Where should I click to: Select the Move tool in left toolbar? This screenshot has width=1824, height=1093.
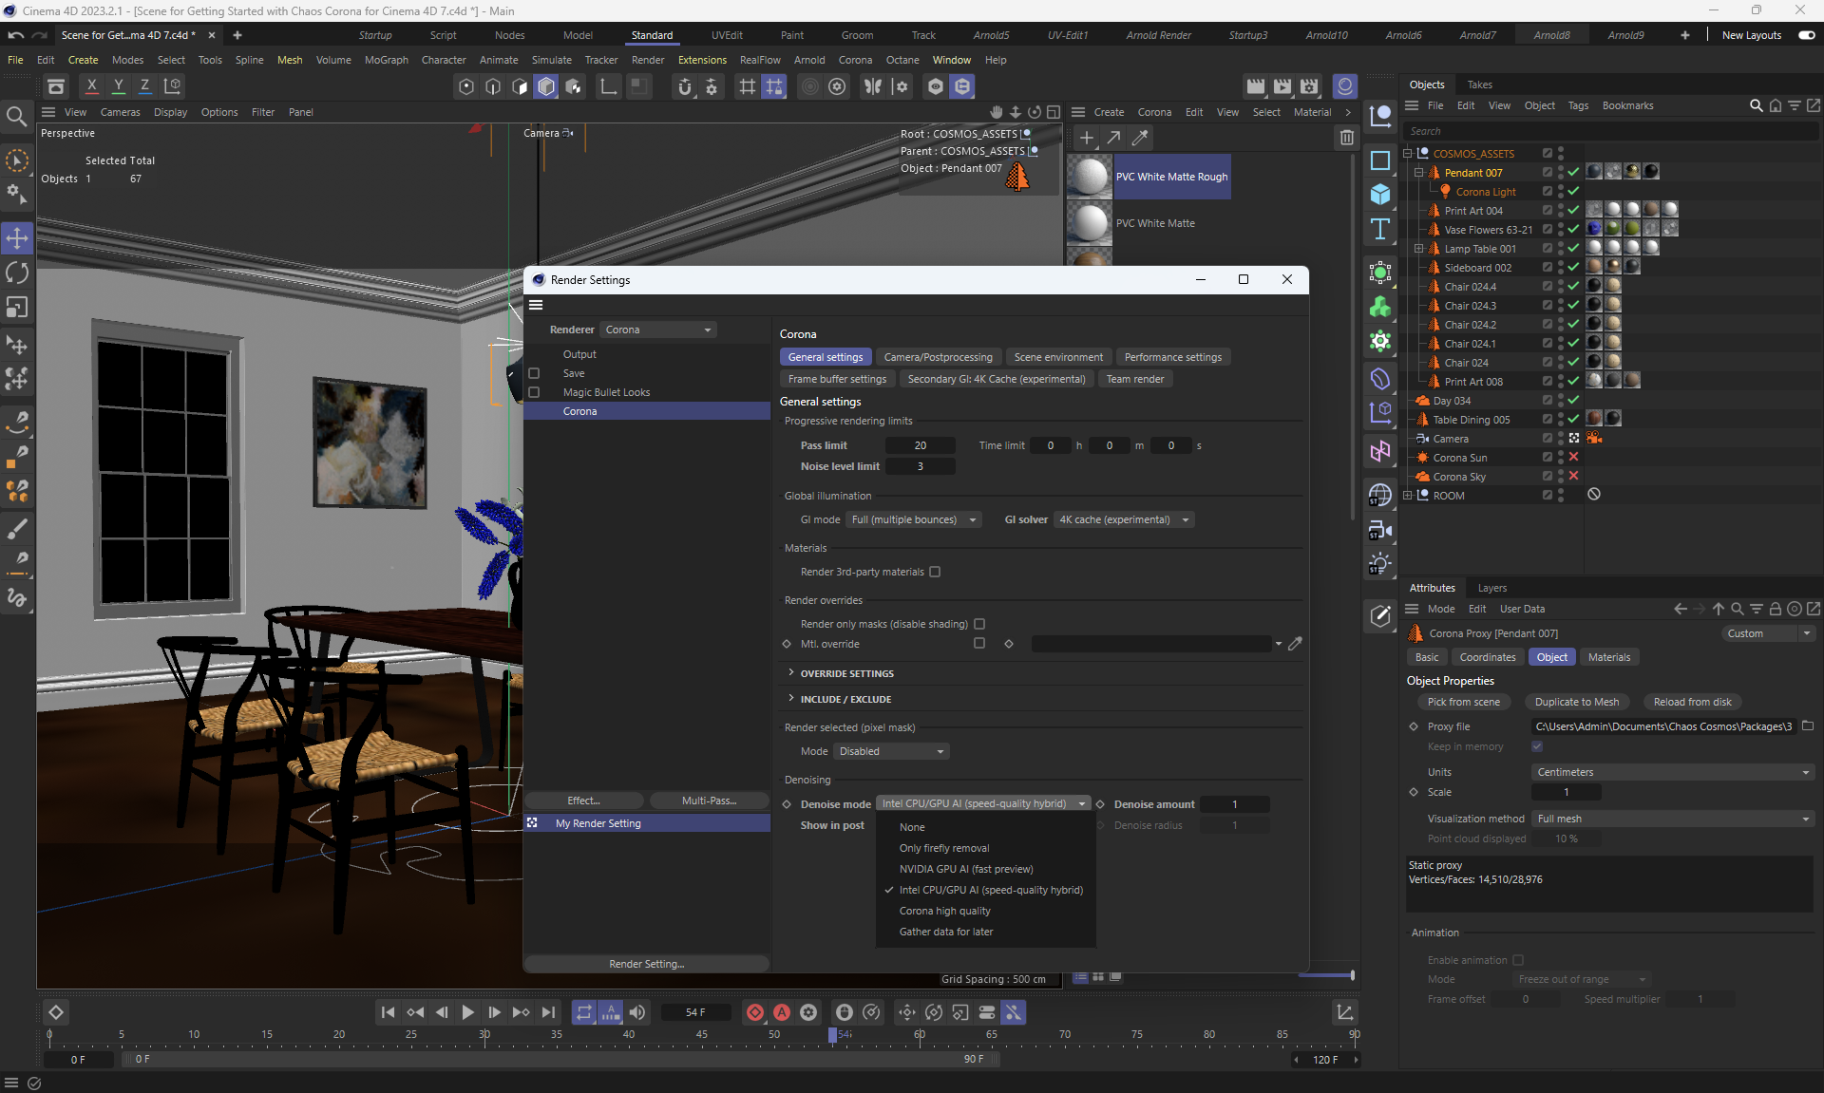17,238
